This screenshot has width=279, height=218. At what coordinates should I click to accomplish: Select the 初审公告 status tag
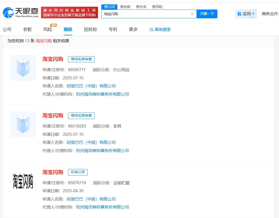point(78,172)
